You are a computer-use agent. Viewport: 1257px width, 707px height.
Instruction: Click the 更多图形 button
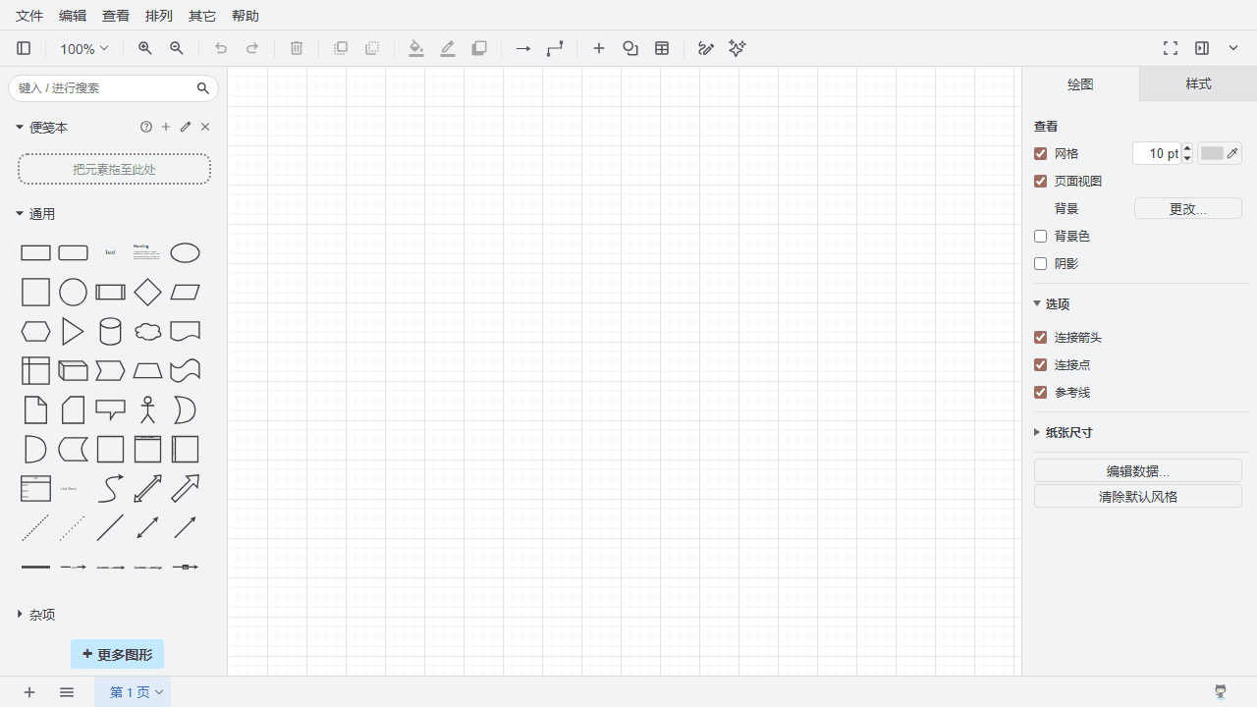[117, 654]
